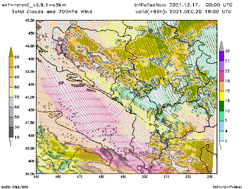Click the 'valid(+90h):' label
Image resolution: width=249 pixels, height=189 pixels.
coord(151,12)
